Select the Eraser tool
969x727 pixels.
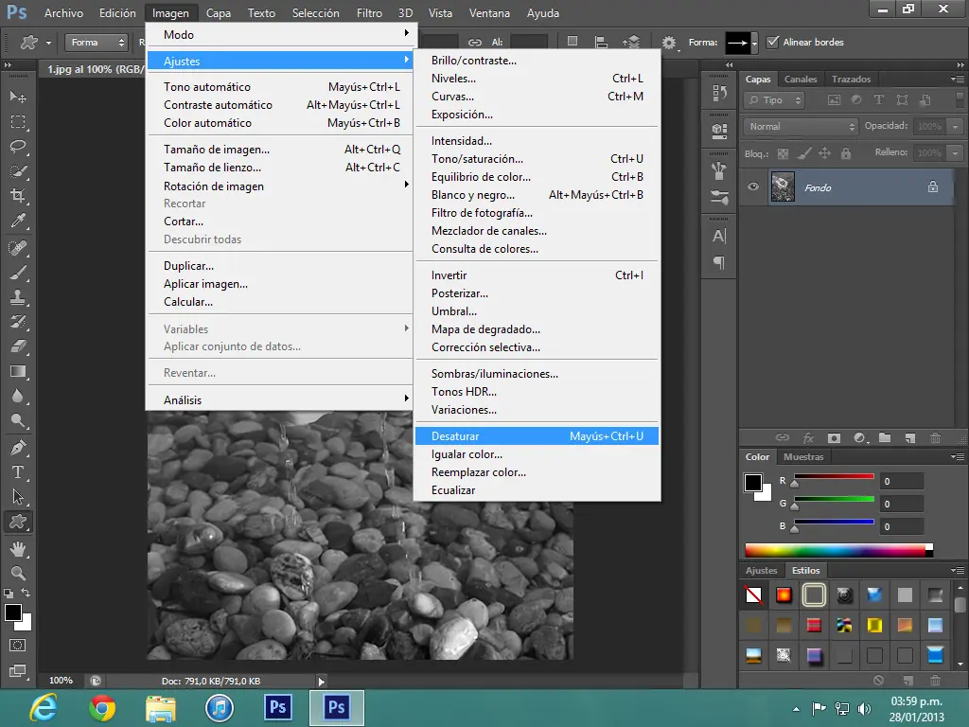pos(18,346)
